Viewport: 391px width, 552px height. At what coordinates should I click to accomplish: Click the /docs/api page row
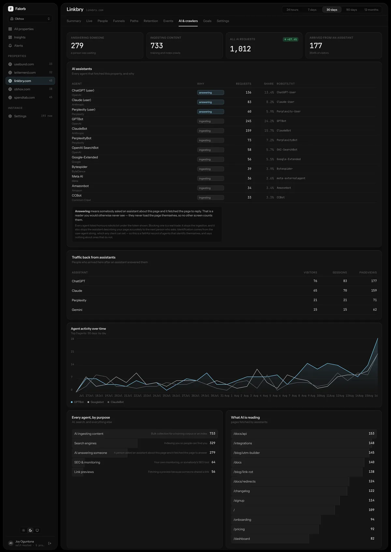(304, 434)
